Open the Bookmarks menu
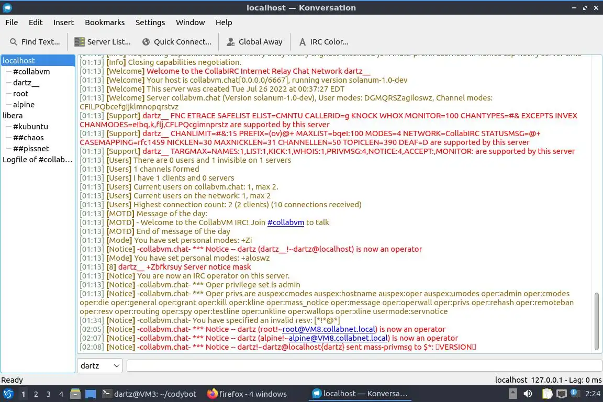Screen dimensions: 603x402 click(105, 23)
